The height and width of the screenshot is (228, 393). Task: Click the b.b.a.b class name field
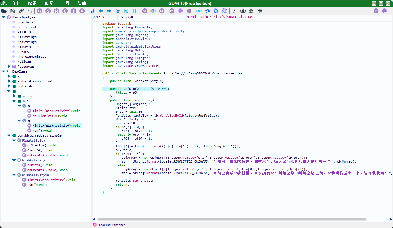(152, 17)
